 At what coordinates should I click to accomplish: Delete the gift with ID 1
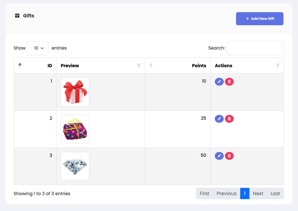[x=229, y=82]
